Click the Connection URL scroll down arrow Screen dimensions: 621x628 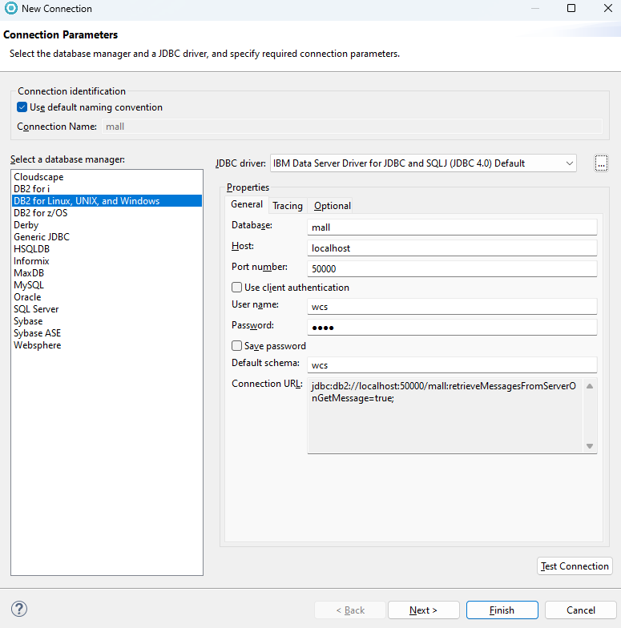590,445
